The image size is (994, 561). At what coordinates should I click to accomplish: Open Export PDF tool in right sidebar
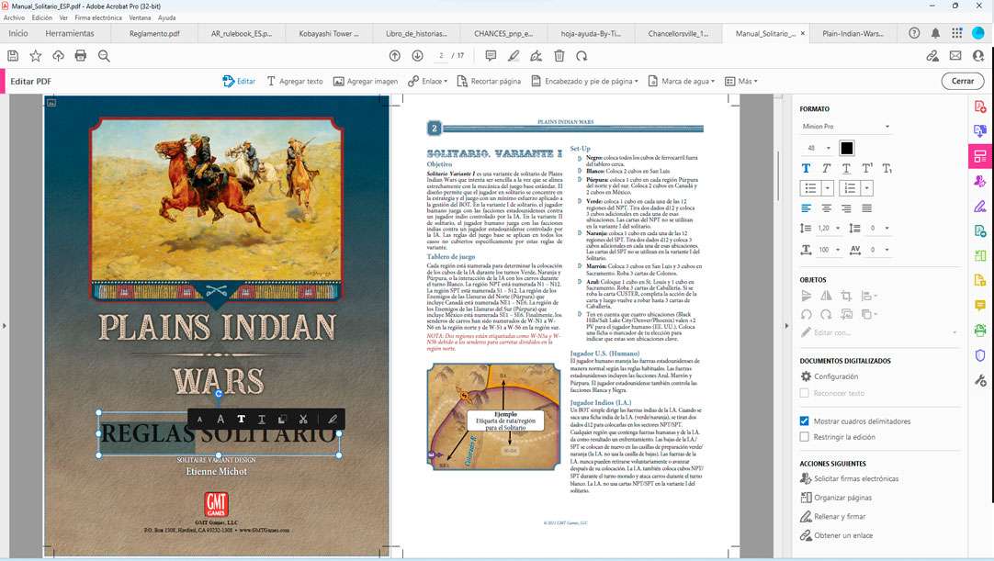980,130
